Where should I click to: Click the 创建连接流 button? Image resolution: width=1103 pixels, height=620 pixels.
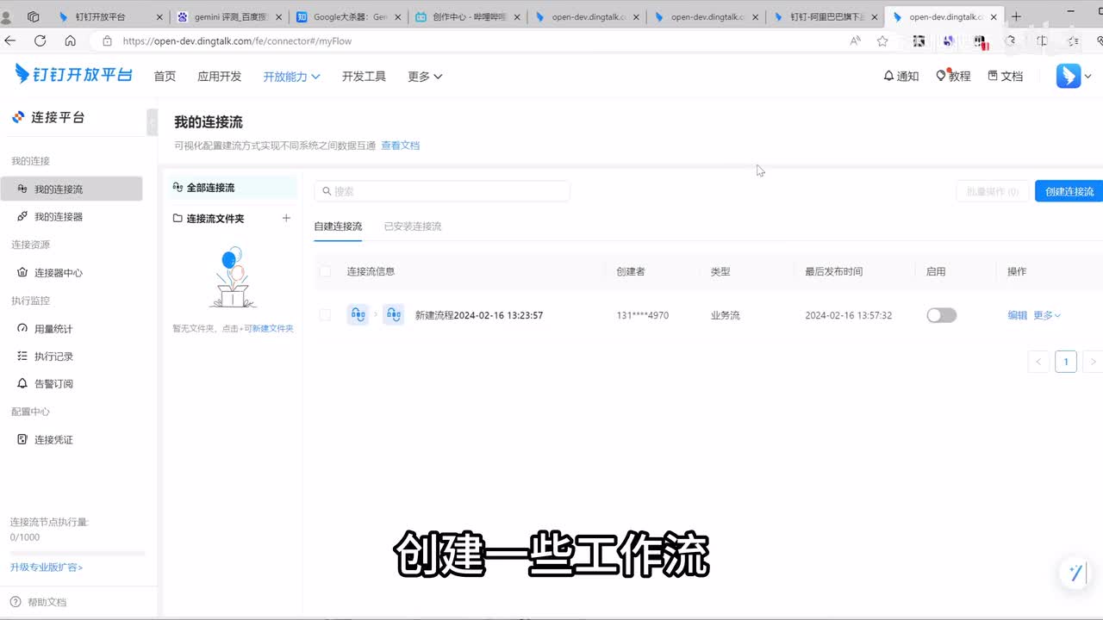(x=1069, y=191)
